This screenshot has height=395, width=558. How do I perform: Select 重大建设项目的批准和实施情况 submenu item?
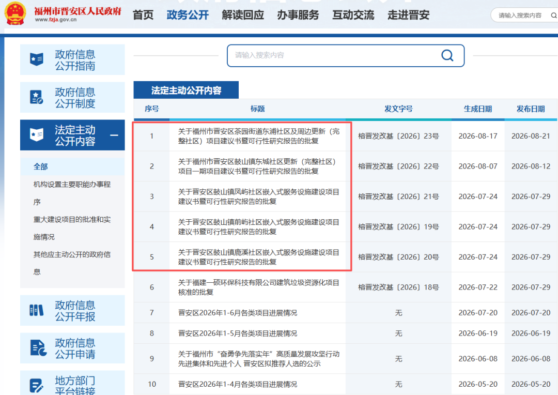click(72, 228)
